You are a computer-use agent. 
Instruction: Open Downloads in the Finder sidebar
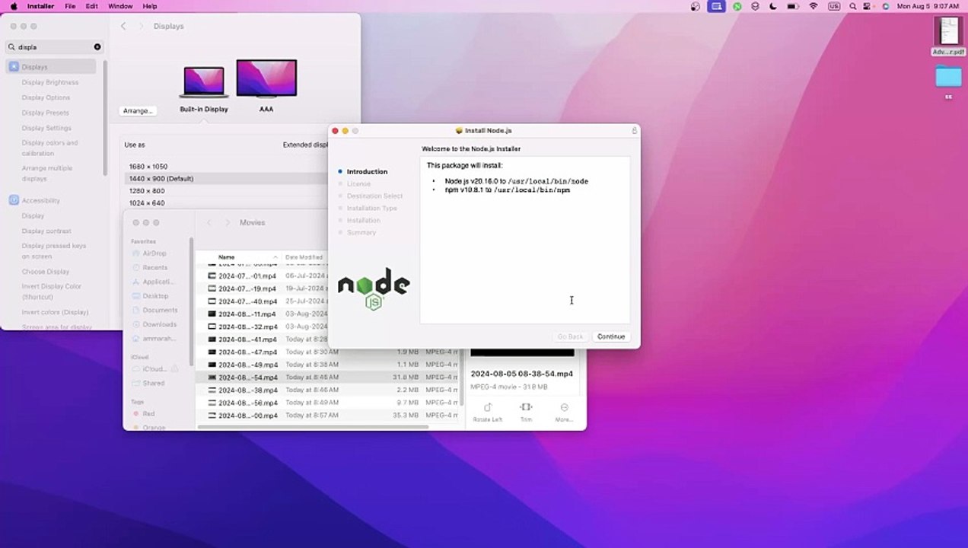click(159, 324)
